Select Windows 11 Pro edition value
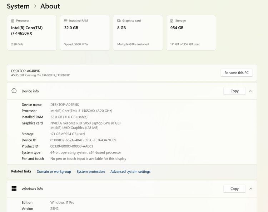Image resolution: width=268 pixels, height=212 pixels. [63, 202]
